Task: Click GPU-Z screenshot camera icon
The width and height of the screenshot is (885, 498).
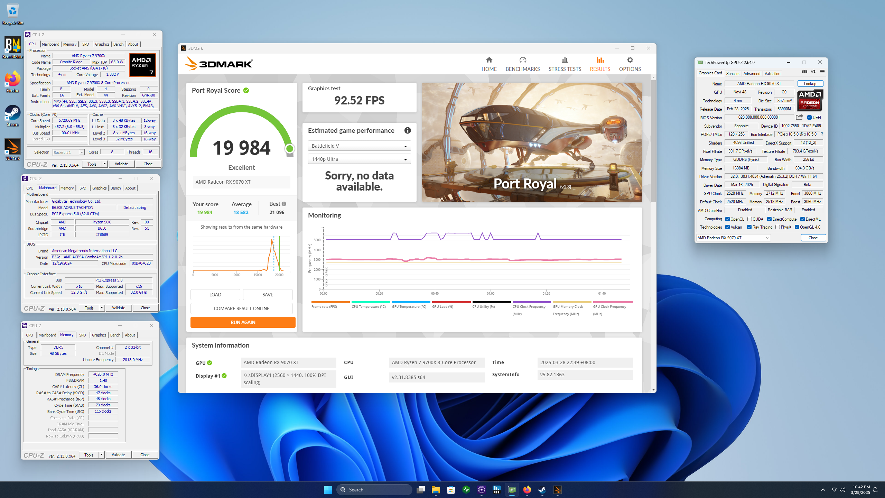Action: click(804, 72)
